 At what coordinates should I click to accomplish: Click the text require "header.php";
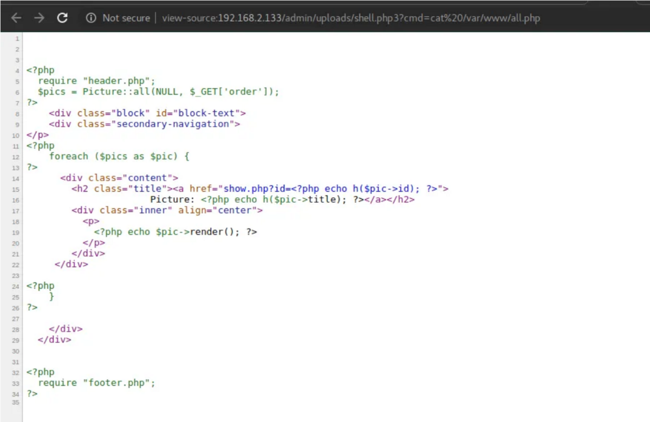point(96,81)
